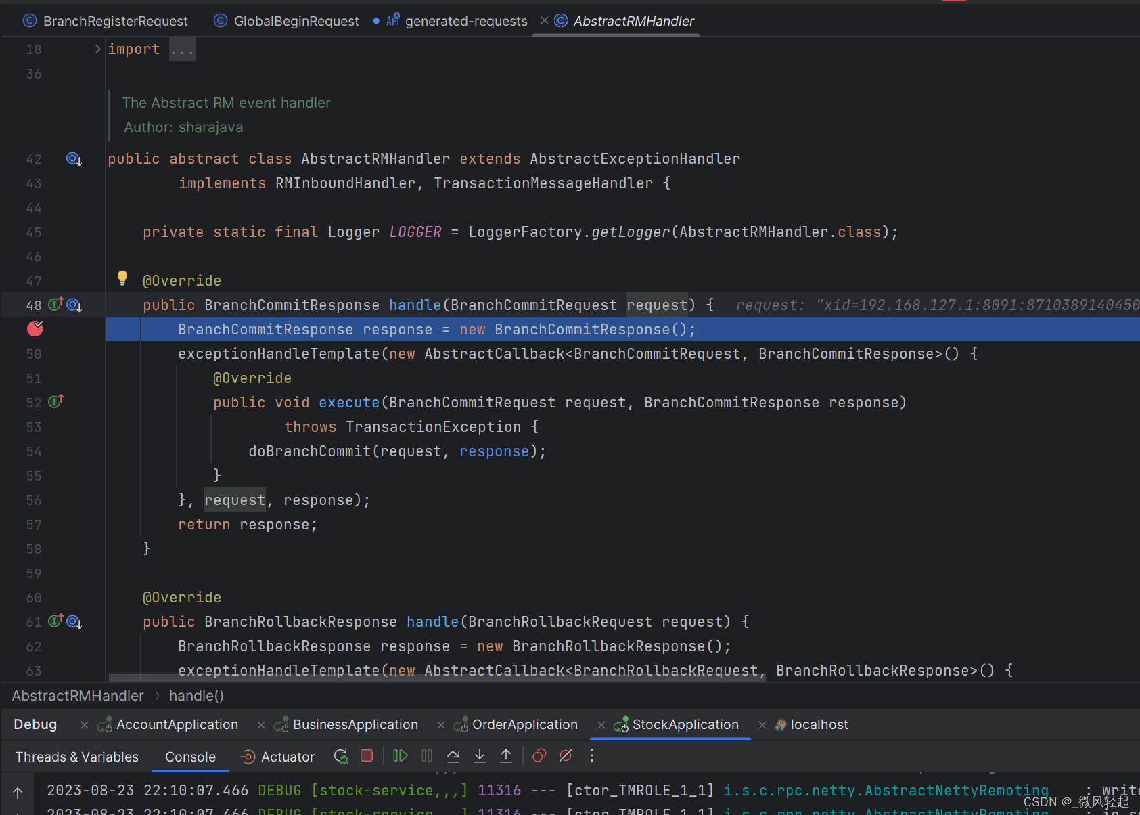1140x815 pixels.
Task: Click 'return response;' on line 57
Action: click(248, 525)
